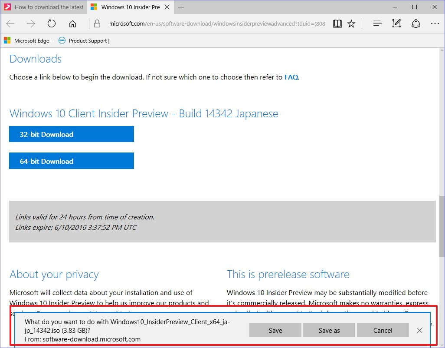This screenshot has height=348, width=445.
Task: Click the scrollbar up arrow
Action: [x=442, y=50]
